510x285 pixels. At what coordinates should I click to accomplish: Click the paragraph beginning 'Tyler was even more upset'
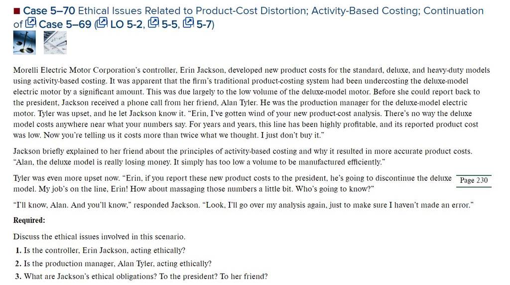pos(232,183)
